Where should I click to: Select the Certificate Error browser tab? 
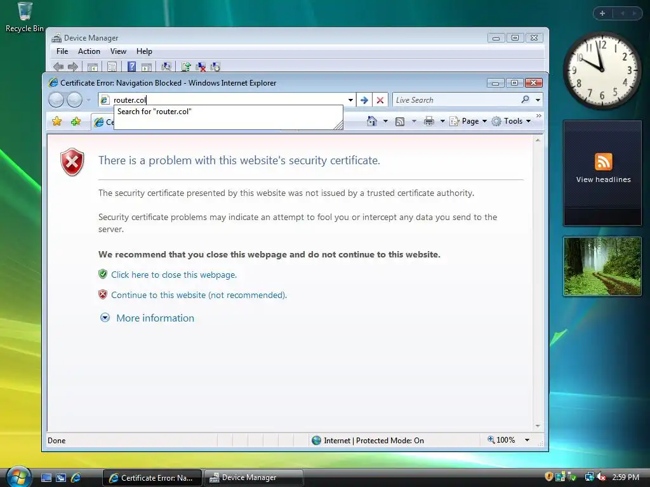[103, 122]
